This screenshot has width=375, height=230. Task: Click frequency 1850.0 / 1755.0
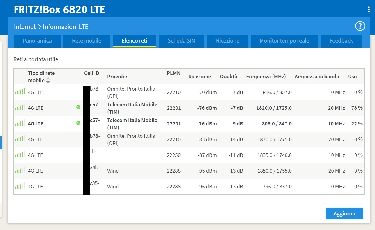click(x=275, y=171)
